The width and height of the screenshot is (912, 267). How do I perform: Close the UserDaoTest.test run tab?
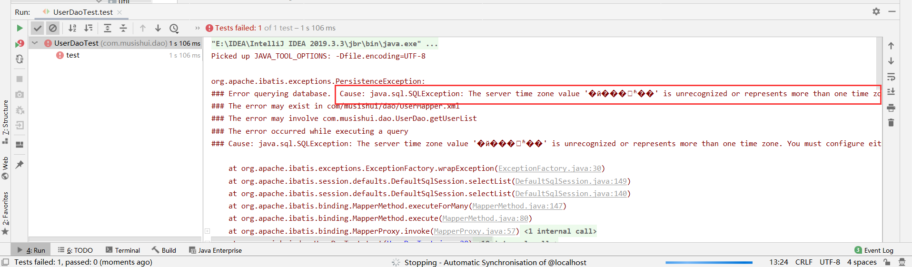(x=119, y=12)
